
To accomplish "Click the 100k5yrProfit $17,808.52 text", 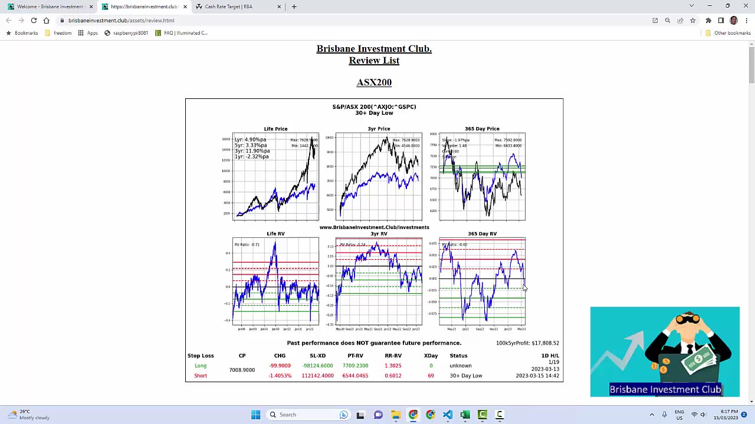I will click(527, 343).
